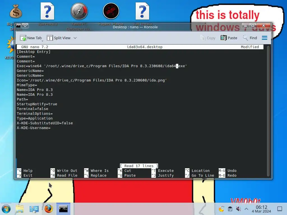
Task: Click the Copy toolbar button
Action: point(208,38)
